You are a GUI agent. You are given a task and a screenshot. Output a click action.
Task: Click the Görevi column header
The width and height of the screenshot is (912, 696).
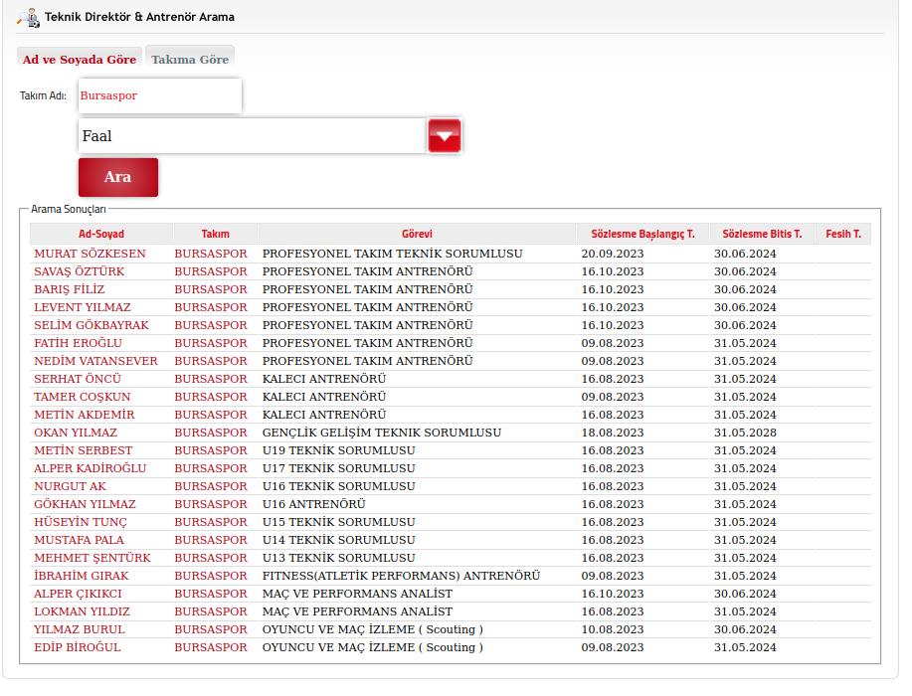(417, 234)
